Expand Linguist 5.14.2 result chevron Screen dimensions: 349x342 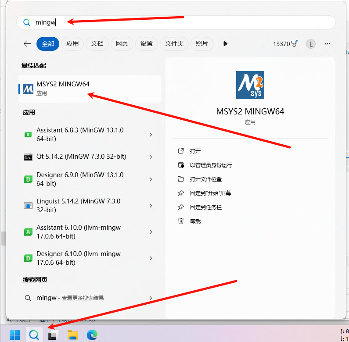coord(151,206)
